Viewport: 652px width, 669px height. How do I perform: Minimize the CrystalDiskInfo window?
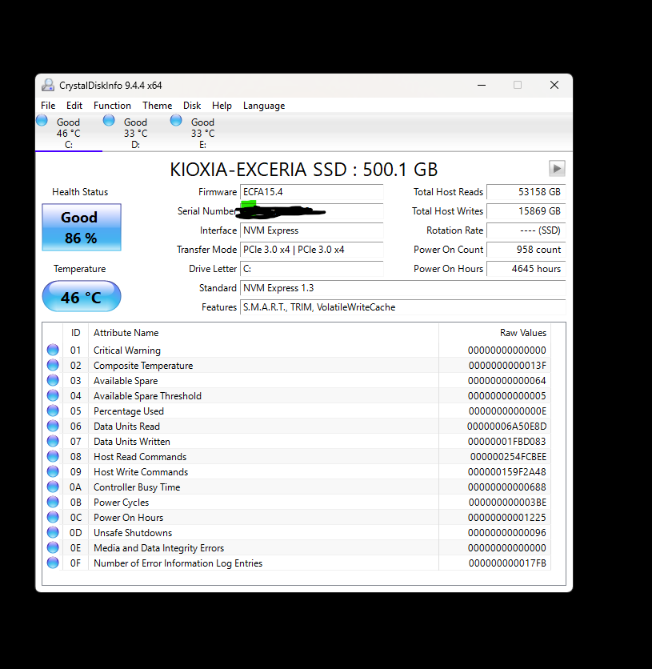point(482,85)
